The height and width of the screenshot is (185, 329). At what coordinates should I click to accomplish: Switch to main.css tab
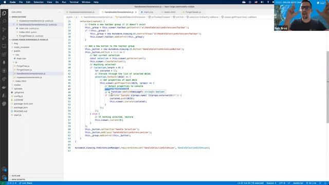(x=149, y=12)
